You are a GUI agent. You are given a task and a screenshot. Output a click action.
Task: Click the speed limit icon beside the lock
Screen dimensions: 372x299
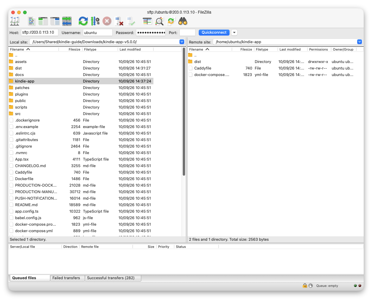pos(310,286)
